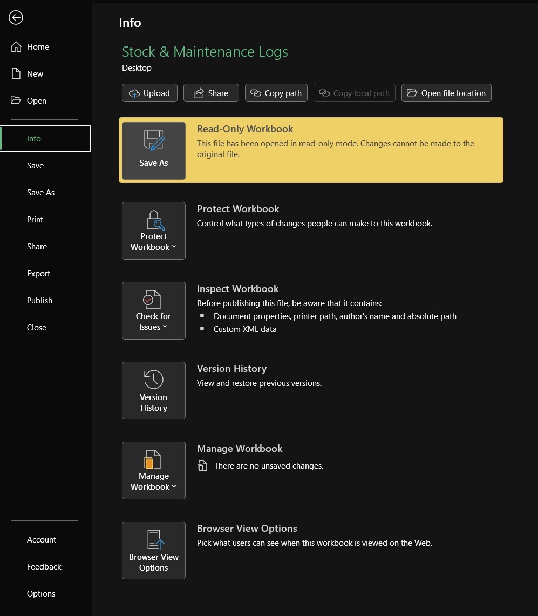
Task: Click the document icon beside no unsaved changes
Action: tap(202, 465)
